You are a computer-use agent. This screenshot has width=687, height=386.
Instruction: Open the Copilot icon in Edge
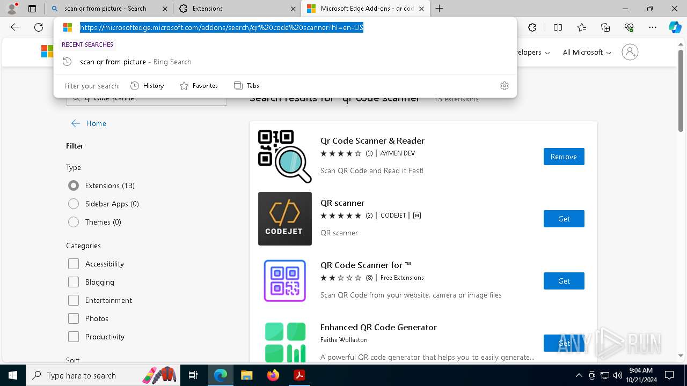675,27
